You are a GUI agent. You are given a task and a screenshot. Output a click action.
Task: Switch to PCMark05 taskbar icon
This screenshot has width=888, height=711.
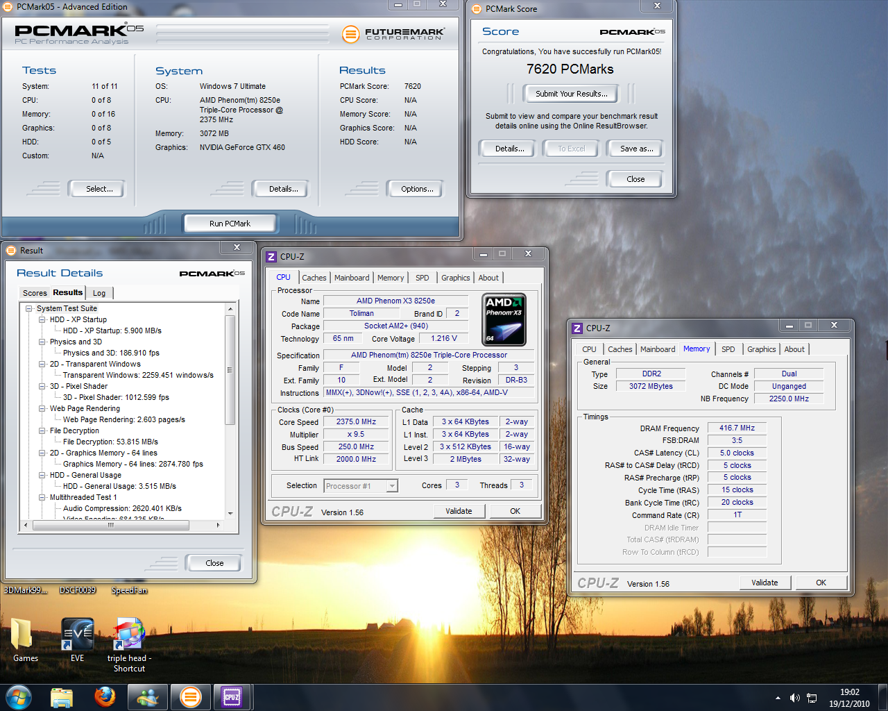(x=190, y=697)
